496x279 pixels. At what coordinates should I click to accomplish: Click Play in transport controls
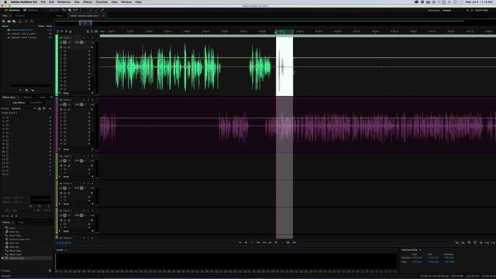click(246, 243)
